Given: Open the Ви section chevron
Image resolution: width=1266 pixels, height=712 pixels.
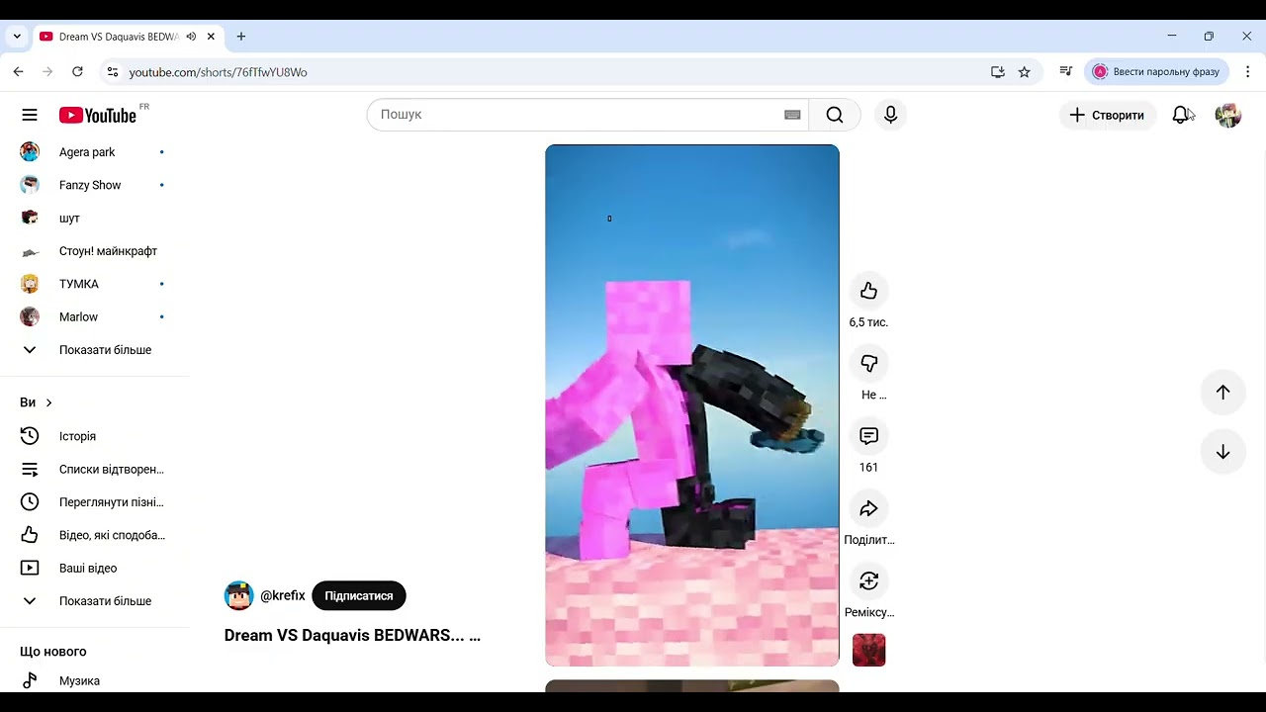Looking at the screenshot, I should (x=48, y=402).
